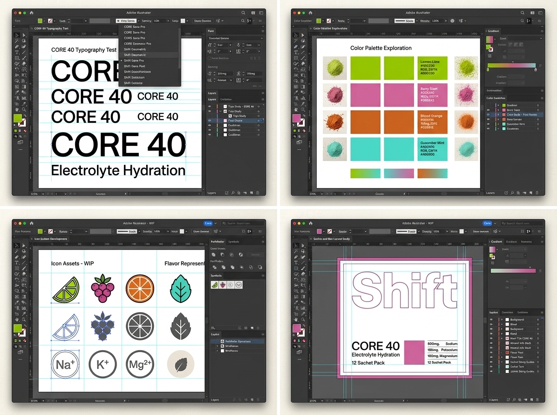557x415 pixels.
Task: Open the dropdown arrow beside the blue Core button in Shift window
Action: (495, 223)
